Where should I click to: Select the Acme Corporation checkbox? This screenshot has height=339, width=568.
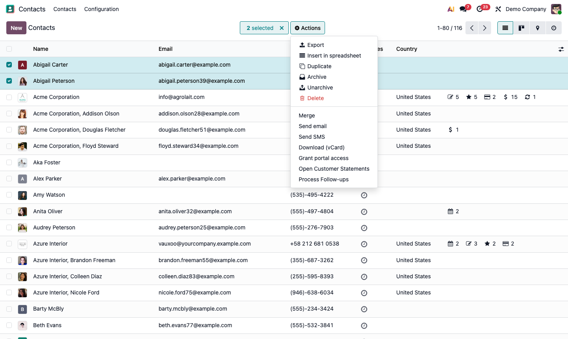[9, 97]
